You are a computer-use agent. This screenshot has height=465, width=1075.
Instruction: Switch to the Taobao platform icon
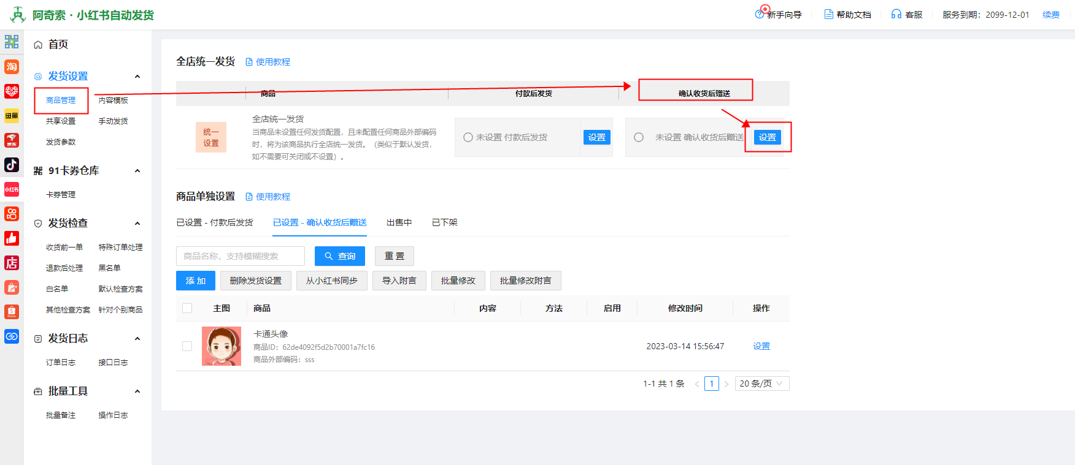coord(12,67)
